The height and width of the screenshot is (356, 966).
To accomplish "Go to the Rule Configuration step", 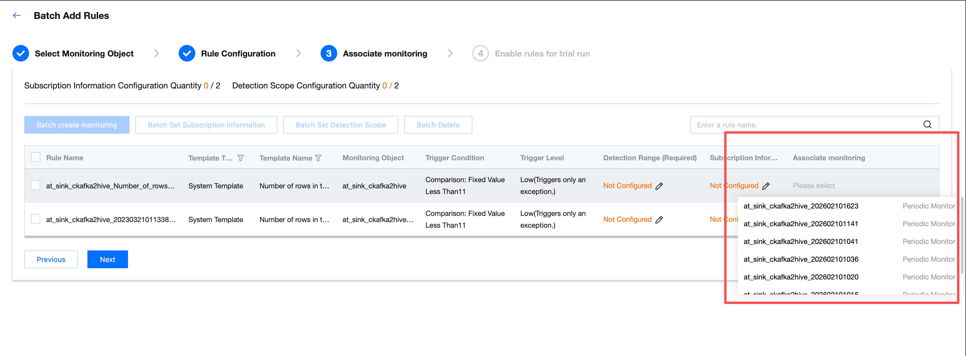I will coord(238,54).
